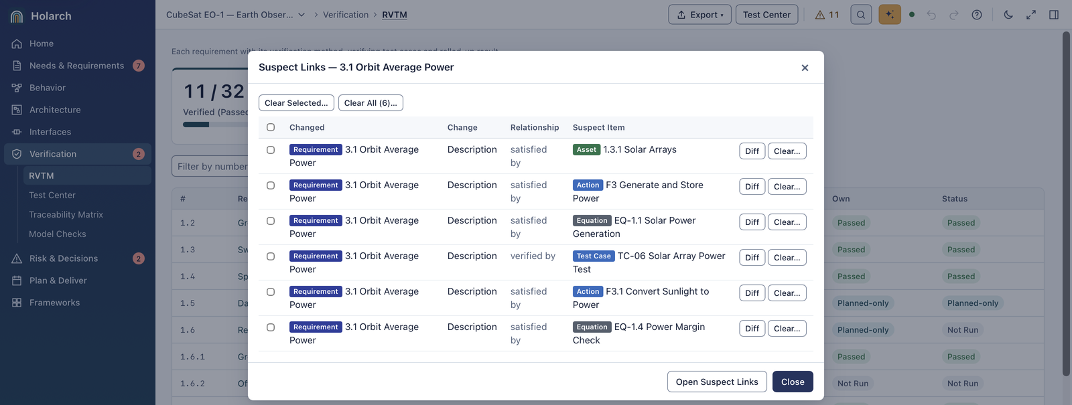Open the Behavior section
1072x405 pixels.
click(47, 88)
